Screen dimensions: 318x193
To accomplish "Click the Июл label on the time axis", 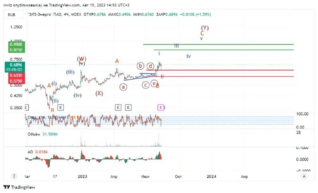I will click(x=145, y=177).
